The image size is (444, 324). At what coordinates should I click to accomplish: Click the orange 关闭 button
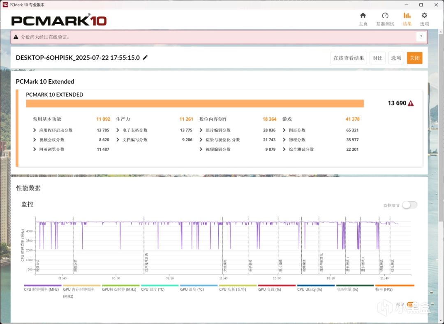(x=414, y=58)
